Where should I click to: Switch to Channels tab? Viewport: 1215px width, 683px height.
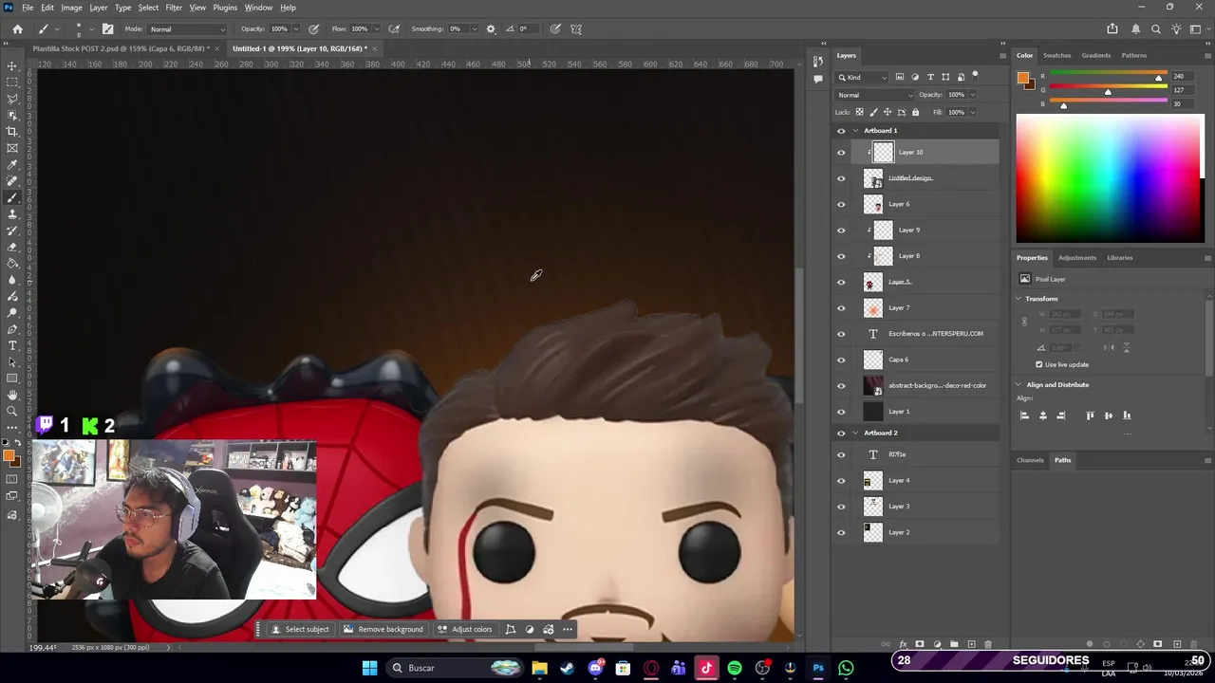[1030, 460]
